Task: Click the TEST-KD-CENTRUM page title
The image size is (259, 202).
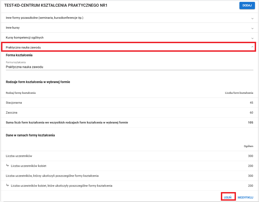Action: pos(56,5)
